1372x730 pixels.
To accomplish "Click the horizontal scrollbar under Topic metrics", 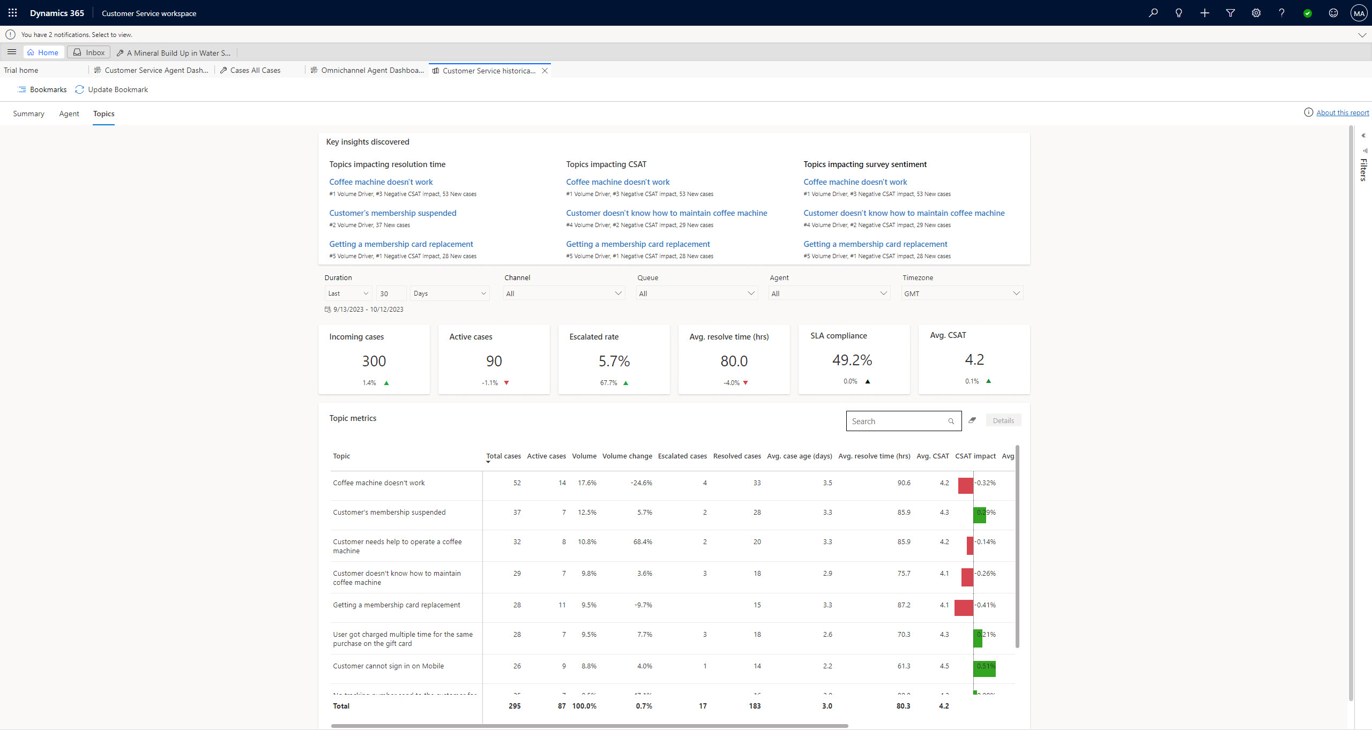I will 590,726.
